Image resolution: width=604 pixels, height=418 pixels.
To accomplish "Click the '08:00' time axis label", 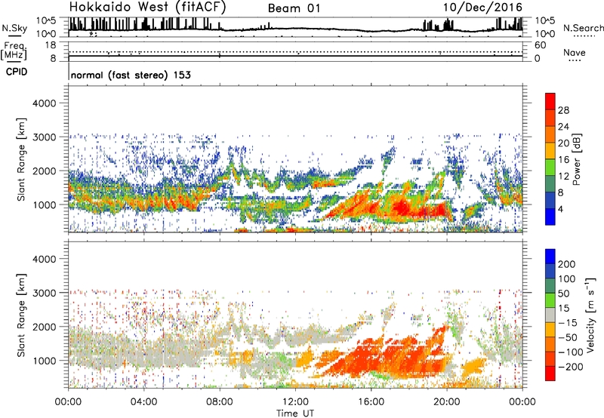I will pos(220,402).
